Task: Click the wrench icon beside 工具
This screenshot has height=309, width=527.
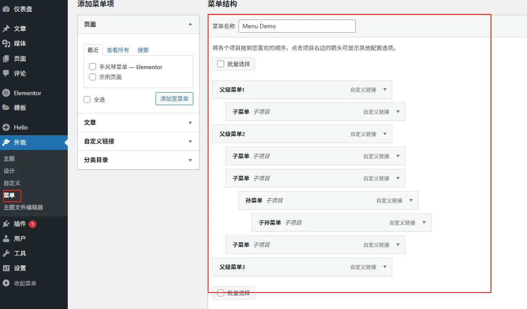Action: pos(6,253)
